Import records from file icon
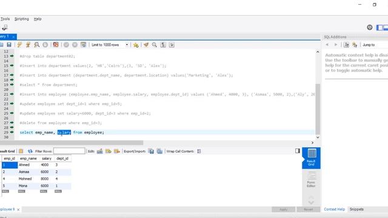Image resolution: width=388 pixels, height=218 pixels. (x=159, y=151)
